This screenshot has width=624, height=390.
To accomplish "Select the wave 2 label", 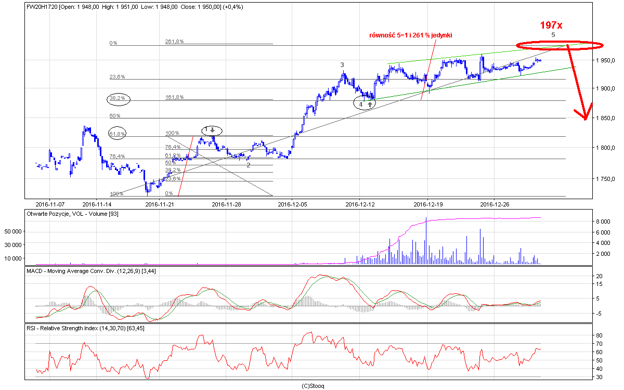I will pos(248,165).
